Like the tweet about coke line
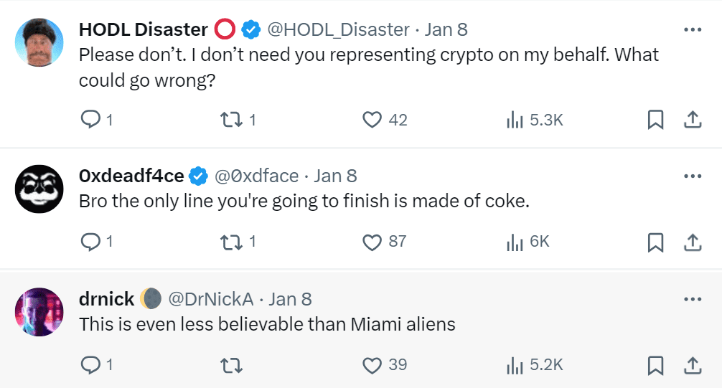This screenshot has width=722, height=388. point(372,242)
